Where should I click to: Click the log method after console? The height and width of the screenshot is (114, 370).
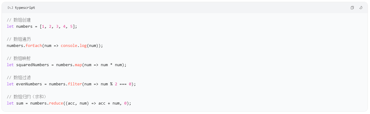click(x=83, y=46)
